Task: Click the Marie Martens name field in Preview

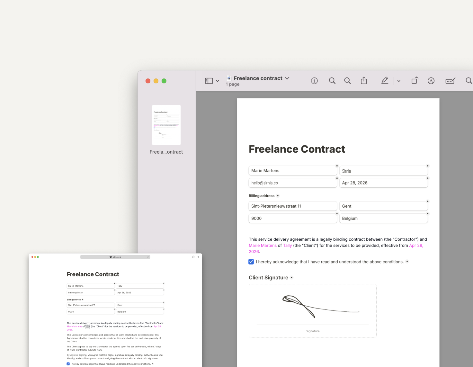Action: [x=293, y=171]
